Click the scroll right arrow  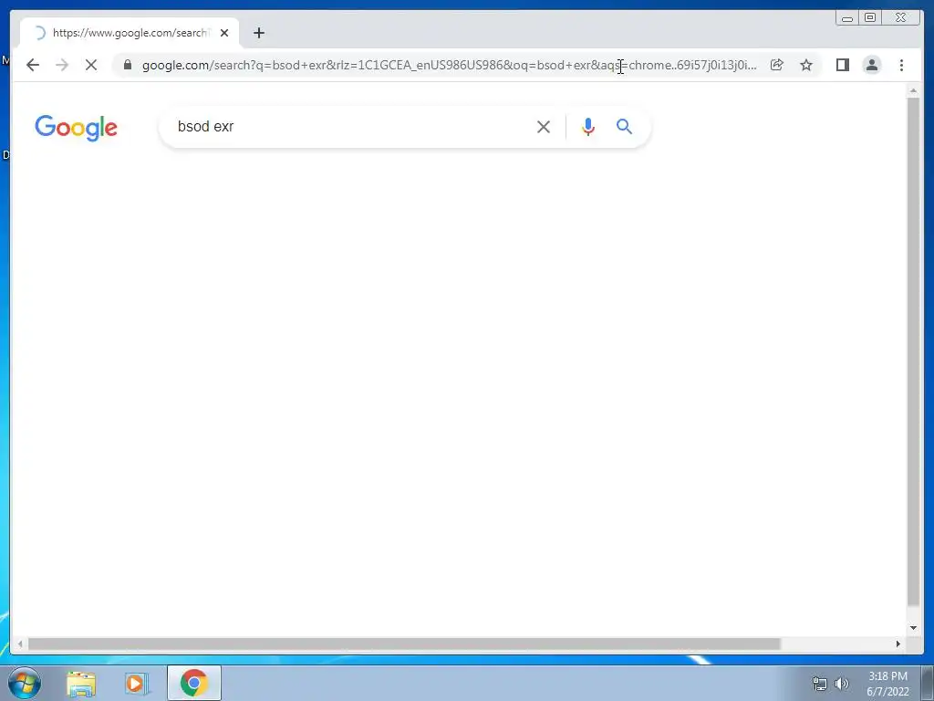point(898,643)
